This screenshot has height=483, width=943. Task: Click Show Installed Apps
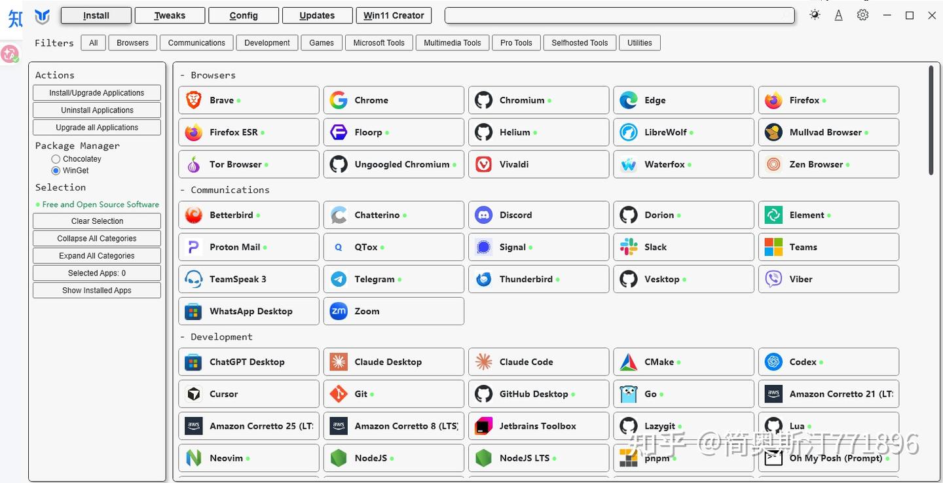click(x=97, y=291)
